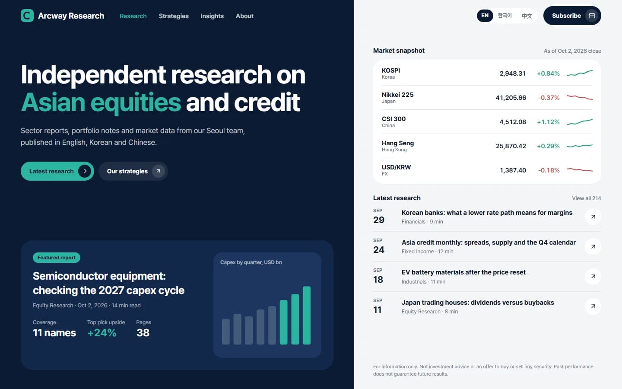Click the Nikkei 225 index name
The width and height of the screenshot is (622, 389).
coord(397,95)
